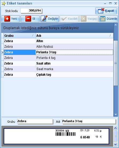Click the label preview scroll down arrow

tap(116, 144)
